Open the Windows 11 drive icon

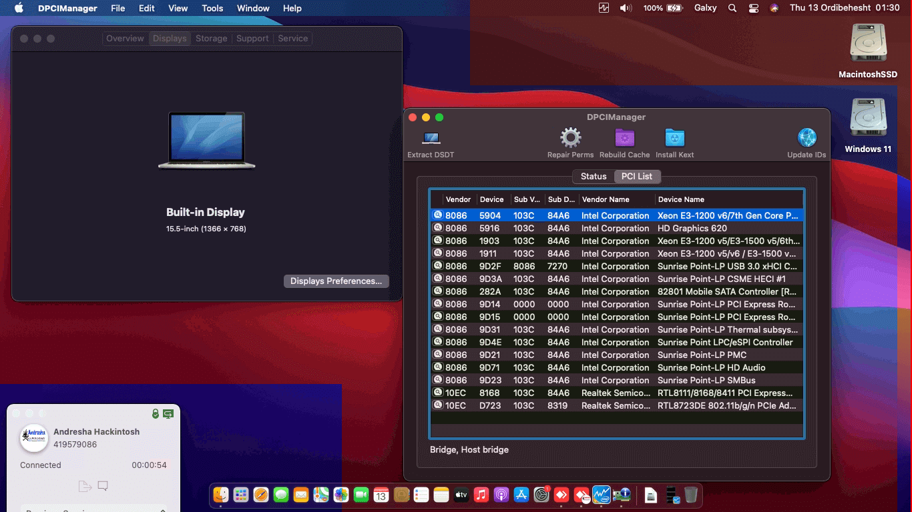[868, 118]
